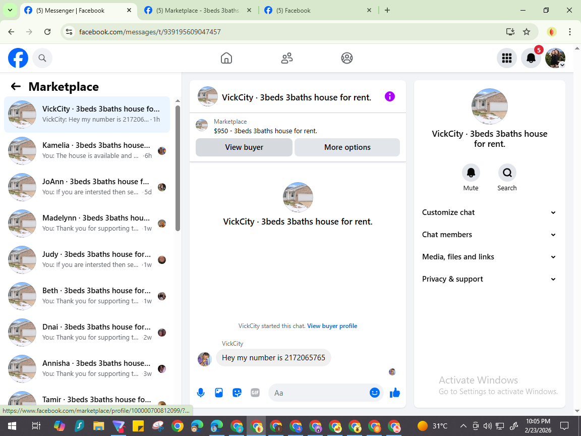Open account profile picture menu
Screen dimensions: 581x436
coord(555,58)
